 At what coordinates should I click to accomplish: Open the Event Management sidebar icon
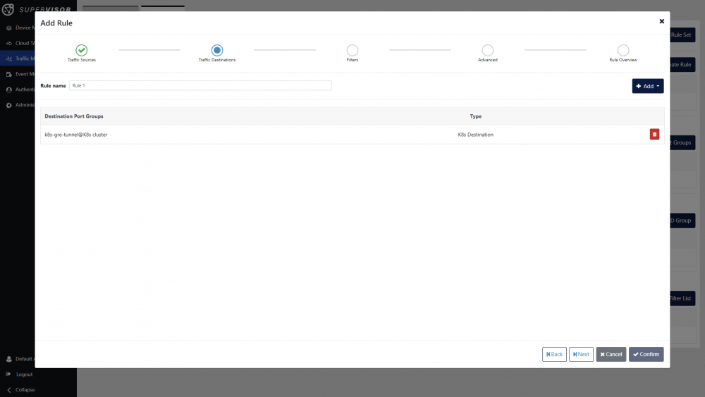pos(9,74)
